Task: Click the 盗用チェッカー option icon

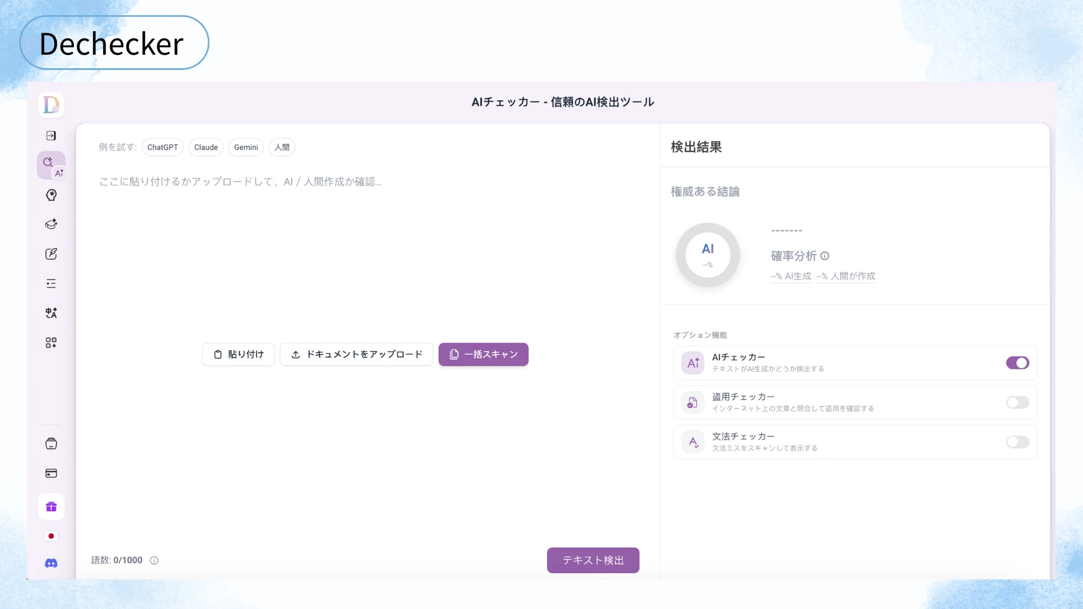Action: pos(693,403)
